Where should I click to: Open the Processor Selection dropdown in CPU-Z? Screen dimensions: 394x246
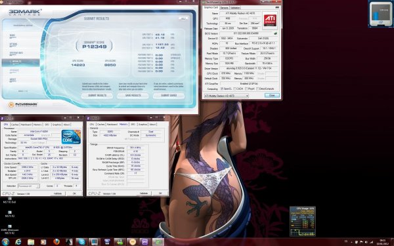tap(29, 186)
